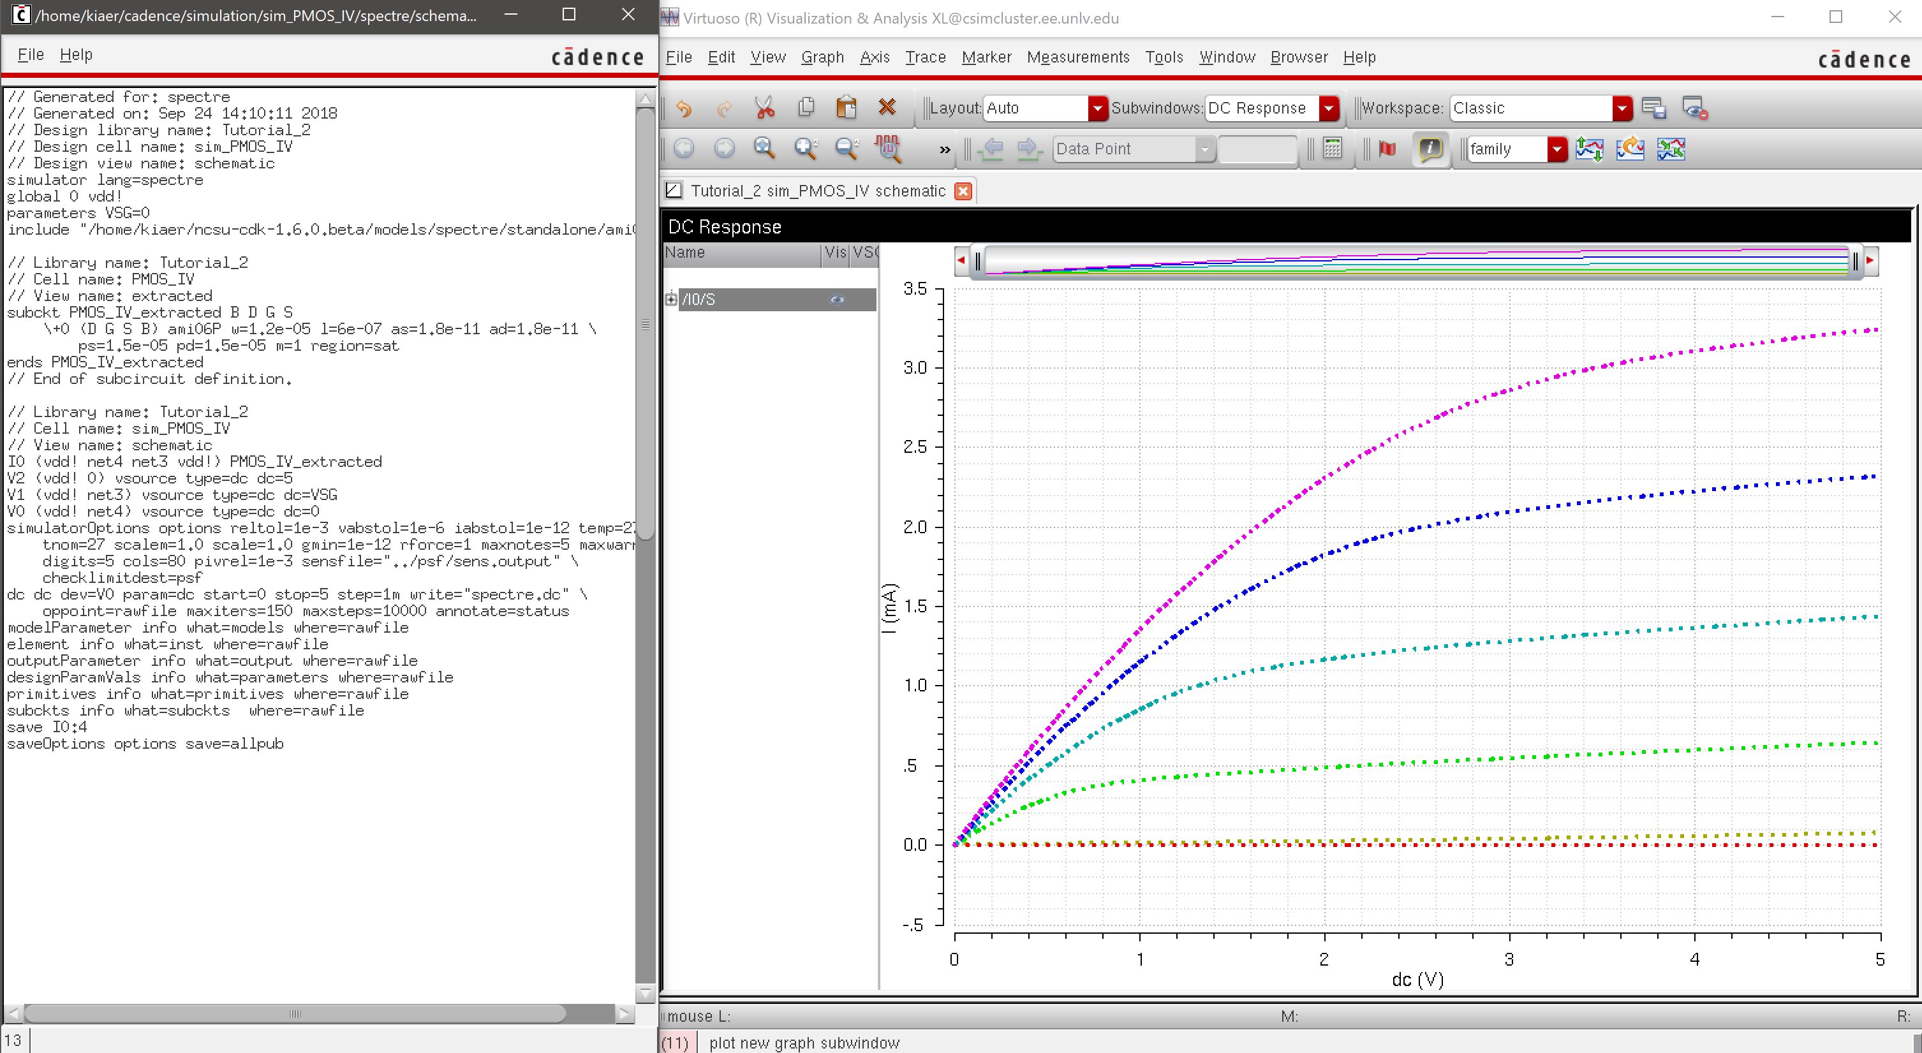1922x1053 pixels.
Task: Click the waveform zoom magnifier icon
Action: point(888,149)
